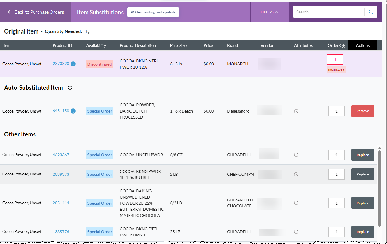Click order quantity field of the original item
The height and width of the screenshot is (244, 387).
pos(335,59)
